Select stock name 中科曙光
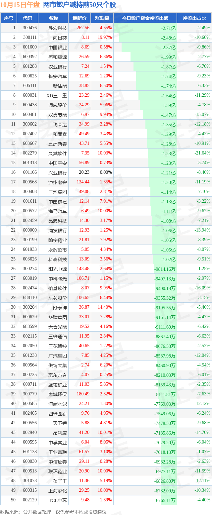212x515 pixels. pos(58,278)
